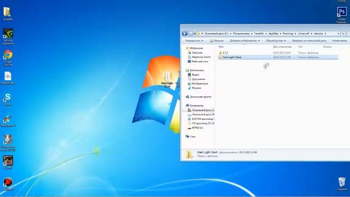The image size is (350, 197).
Task: Open Рабочий стол in the sidebar
Action: click(200, 61)
